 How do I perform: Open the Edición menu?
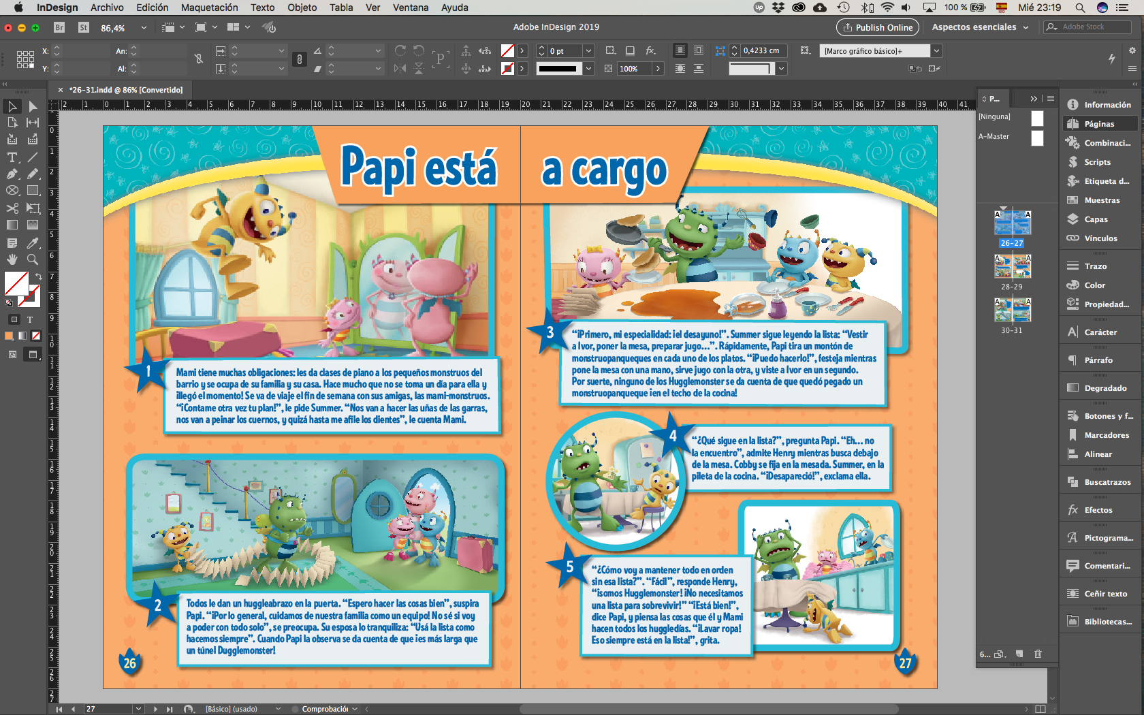[152, 7]
